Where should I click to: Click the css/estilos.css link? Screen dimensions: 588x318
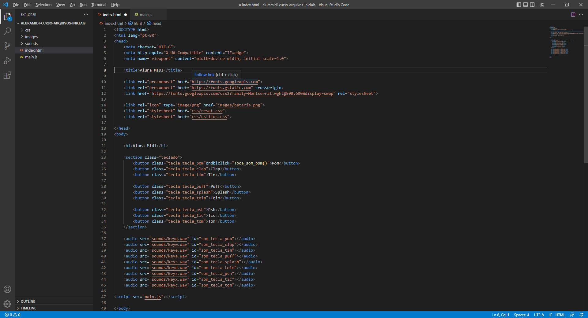coord(209,116)
